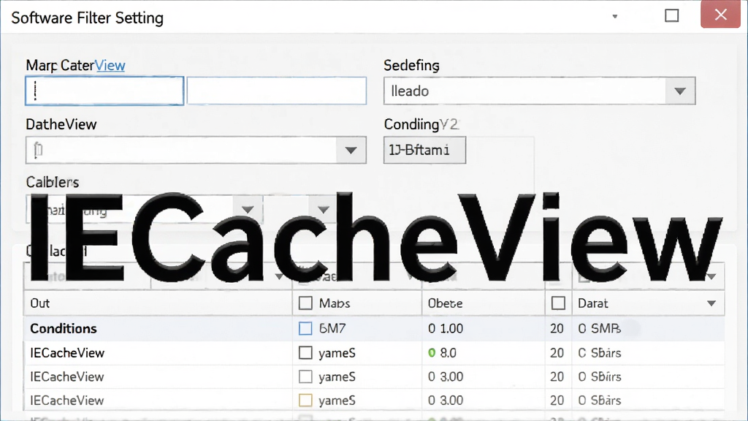Screen dimensions: 748x421
Task: Click the first Marp Cater input field
Action: [x=104, y=91]
